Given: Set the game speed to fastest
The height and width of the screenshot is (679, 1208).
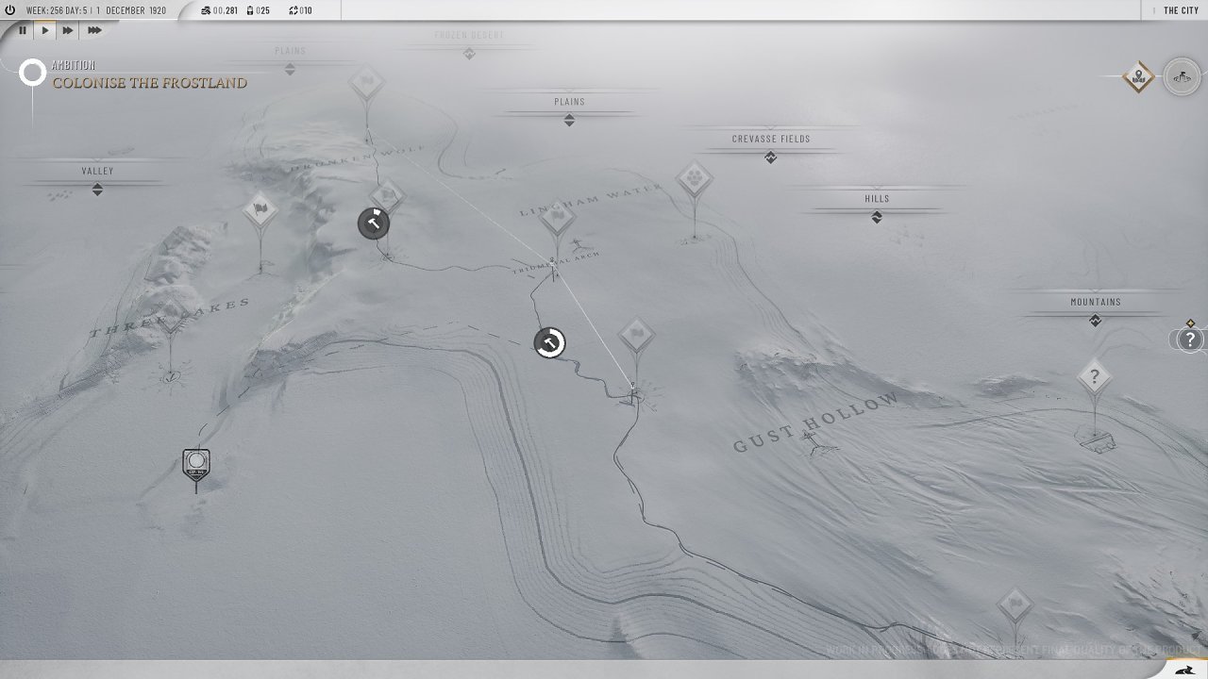Looking at the screenshot, I should point(94,30).
